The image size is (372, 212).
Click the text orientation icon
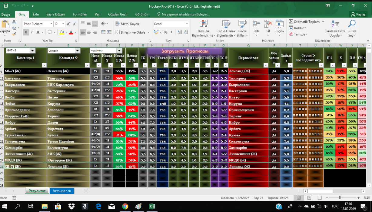point(104,24)
